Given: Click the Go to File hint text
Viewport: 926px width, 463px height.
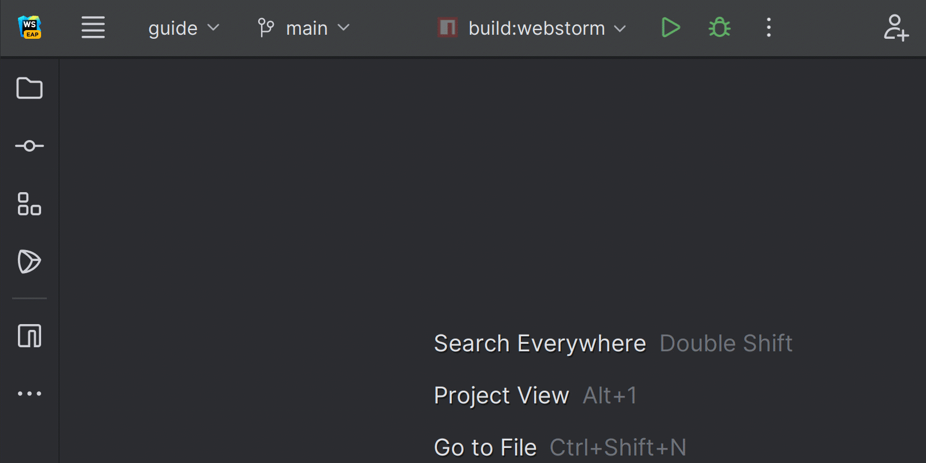Looking at the screenshot, I should click(x=486, y=447).
